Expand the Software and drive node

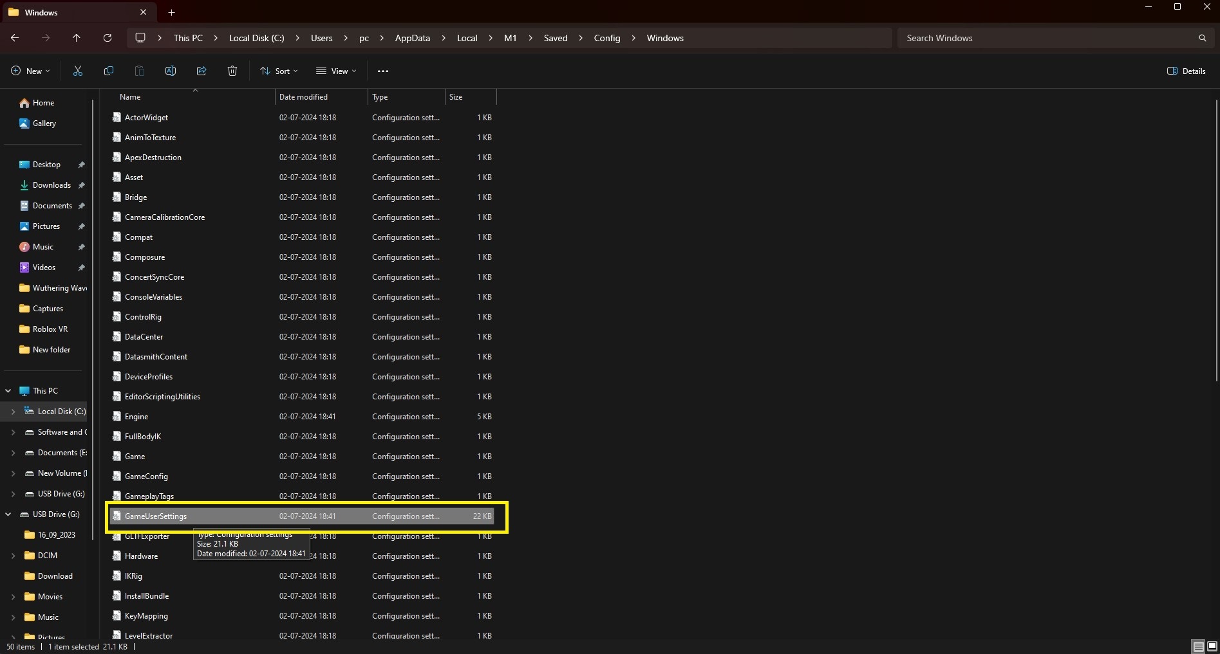(x=14, y=432)
